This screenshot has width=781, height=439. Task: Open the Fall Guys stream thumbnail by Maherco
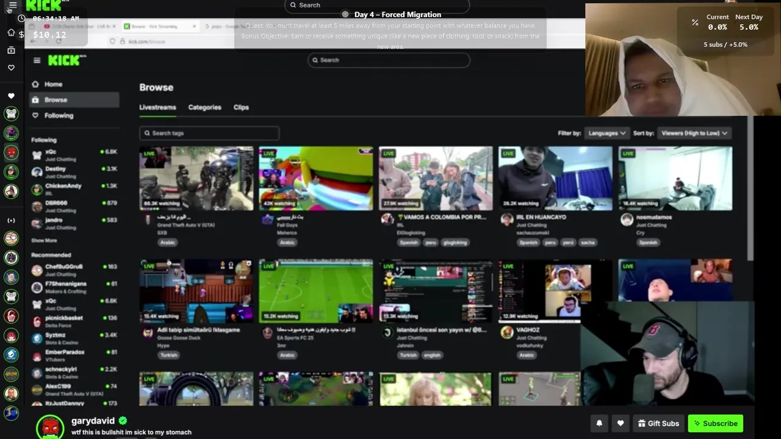coord(316,178)
